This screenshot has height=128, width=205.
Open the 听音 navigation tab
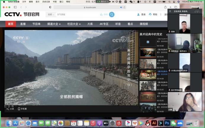[x=118, y=24]
